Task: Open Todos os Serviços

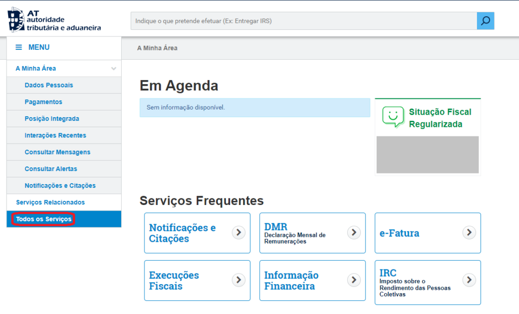Action: [44, 219]
